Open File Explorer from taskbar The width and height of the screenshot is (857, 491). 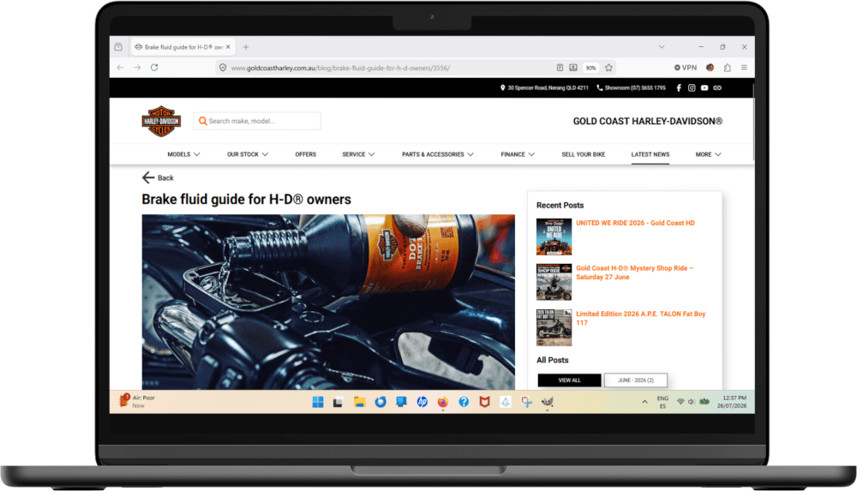(359, 403)
